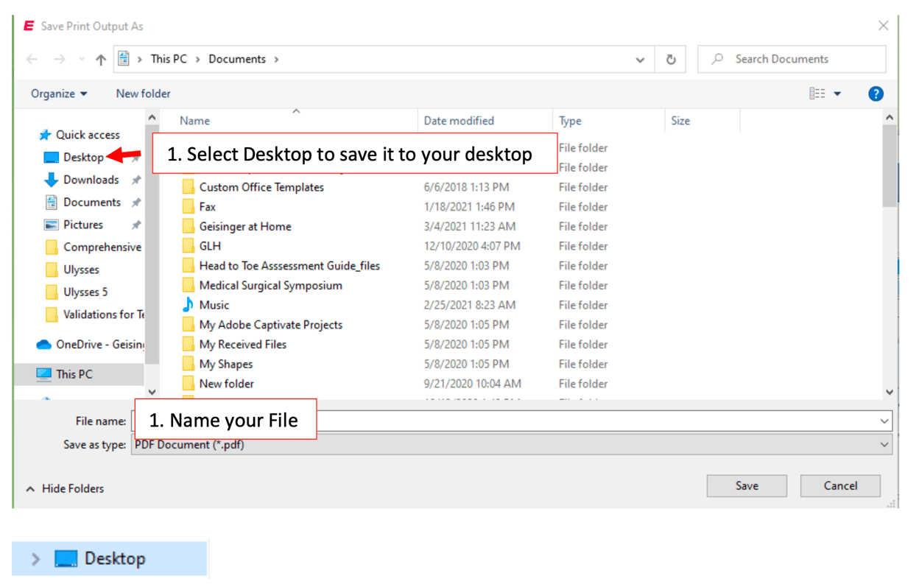Open the address bar history dropdown
The width and height of the screenshot is (919, 587).
coord(640,59)
